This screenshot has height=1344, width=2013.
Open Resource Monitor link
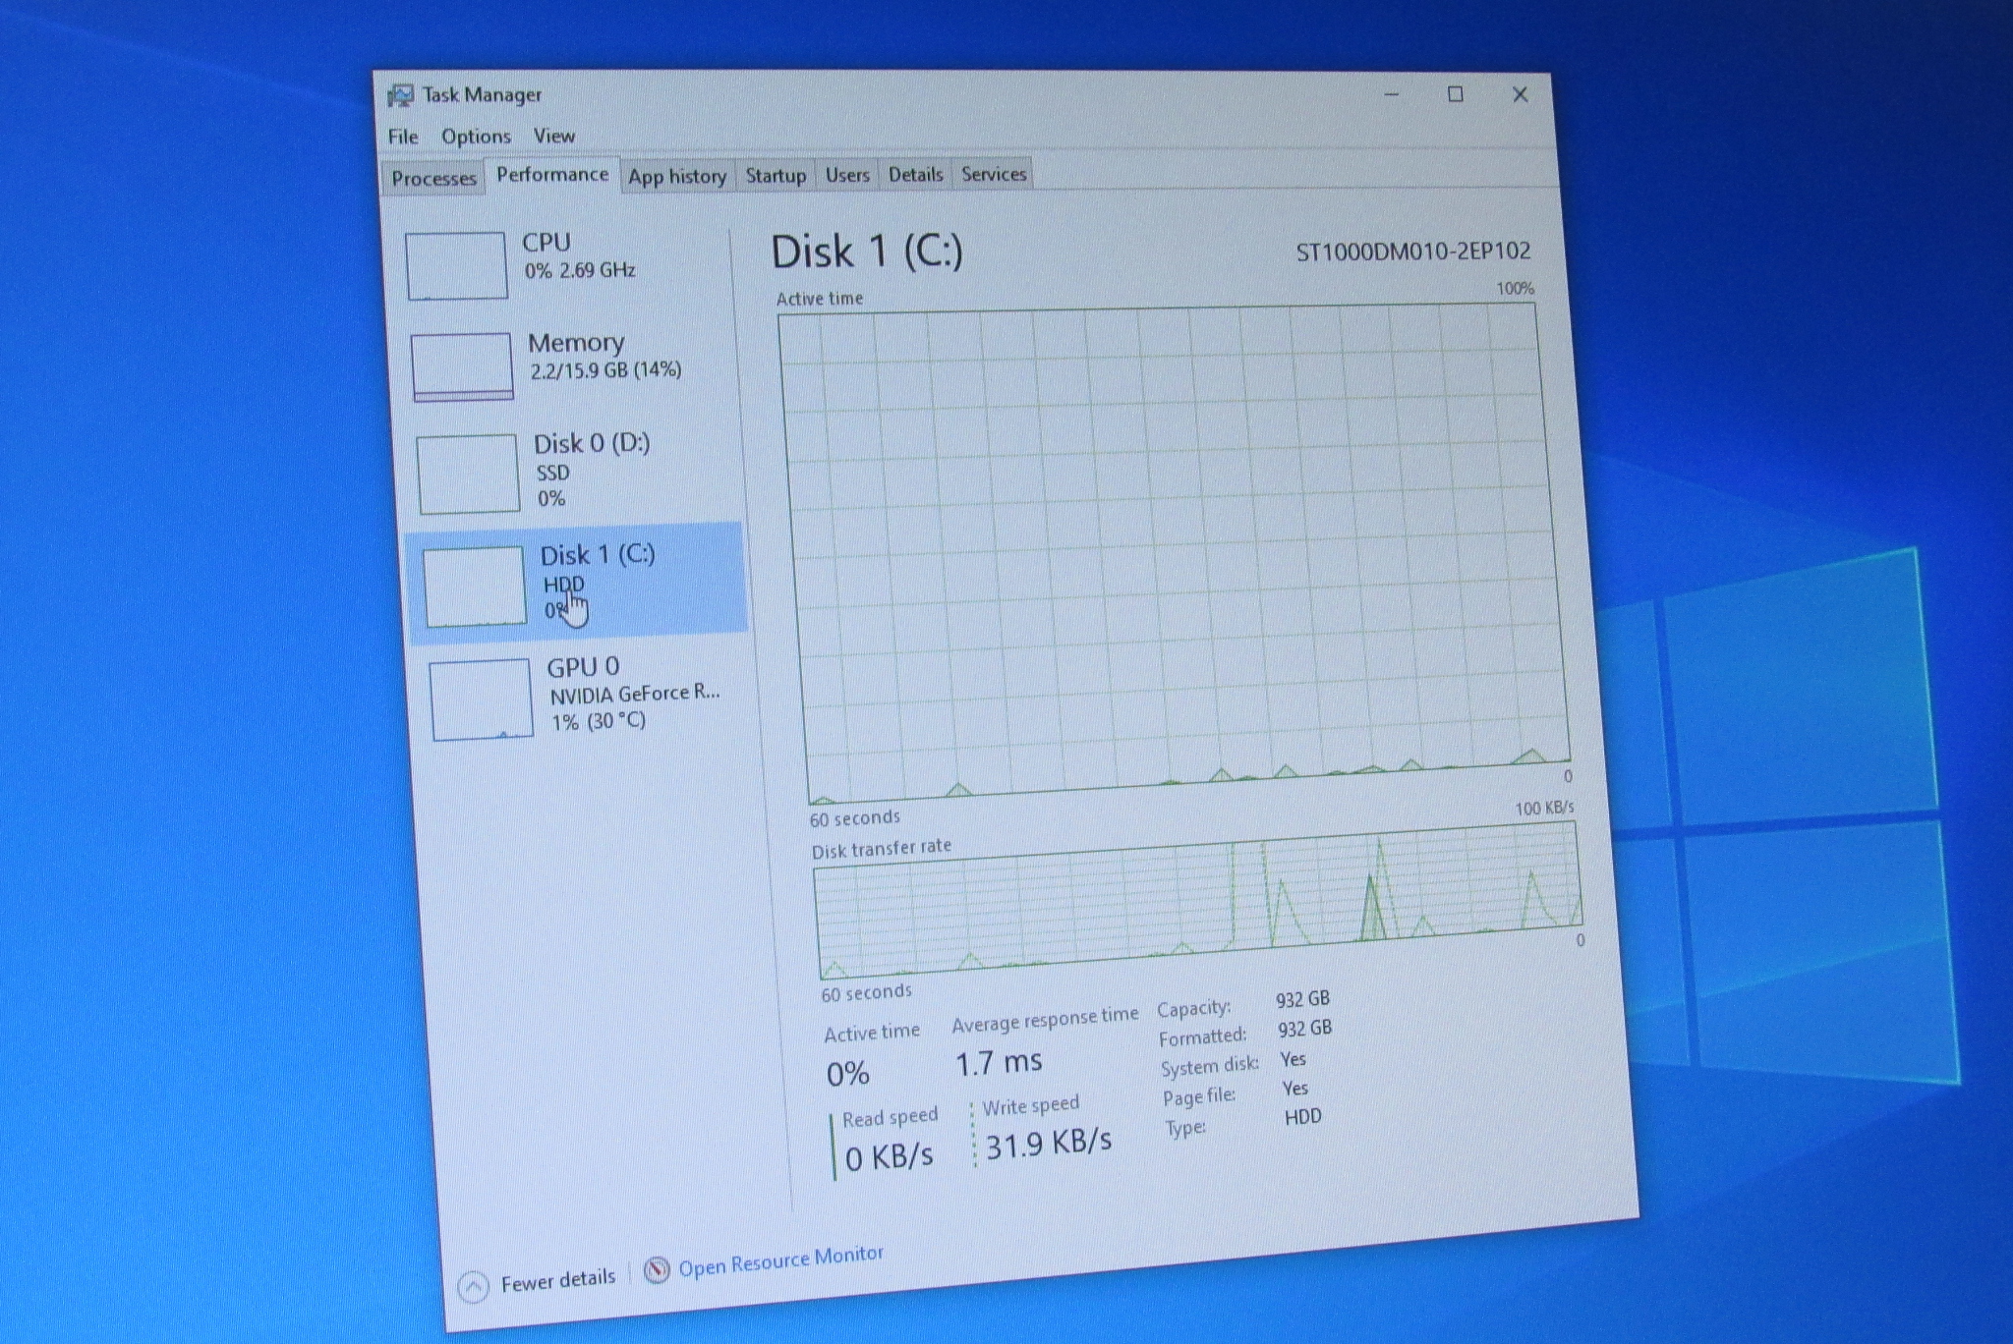coord(780,1260)
